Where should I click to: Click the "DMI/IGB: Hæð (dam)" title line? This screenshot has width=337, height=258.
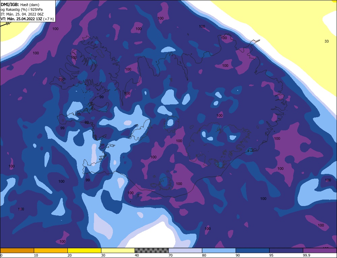(20, 5)
